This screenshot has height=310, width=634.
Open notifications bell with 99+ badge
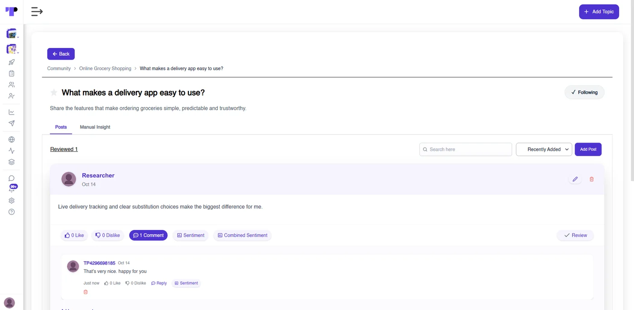(x=12, y=188)
